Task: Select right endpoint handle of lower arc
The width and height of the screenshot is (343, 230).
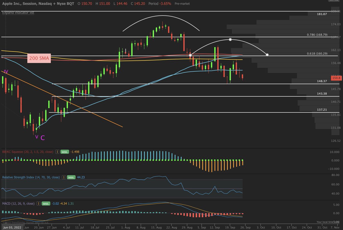Action: pos(267,55)
